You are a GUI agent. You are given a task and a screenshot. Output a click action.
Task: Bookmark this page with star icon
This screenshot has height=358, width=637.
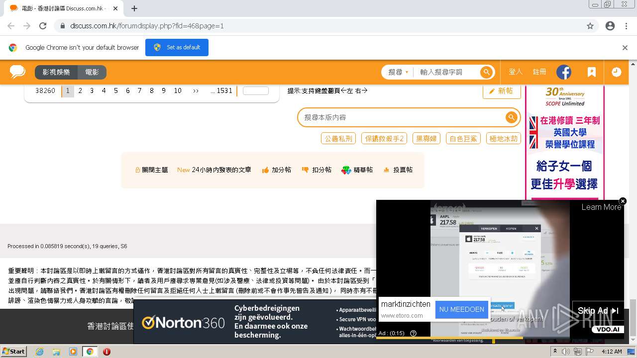[590, 26]
